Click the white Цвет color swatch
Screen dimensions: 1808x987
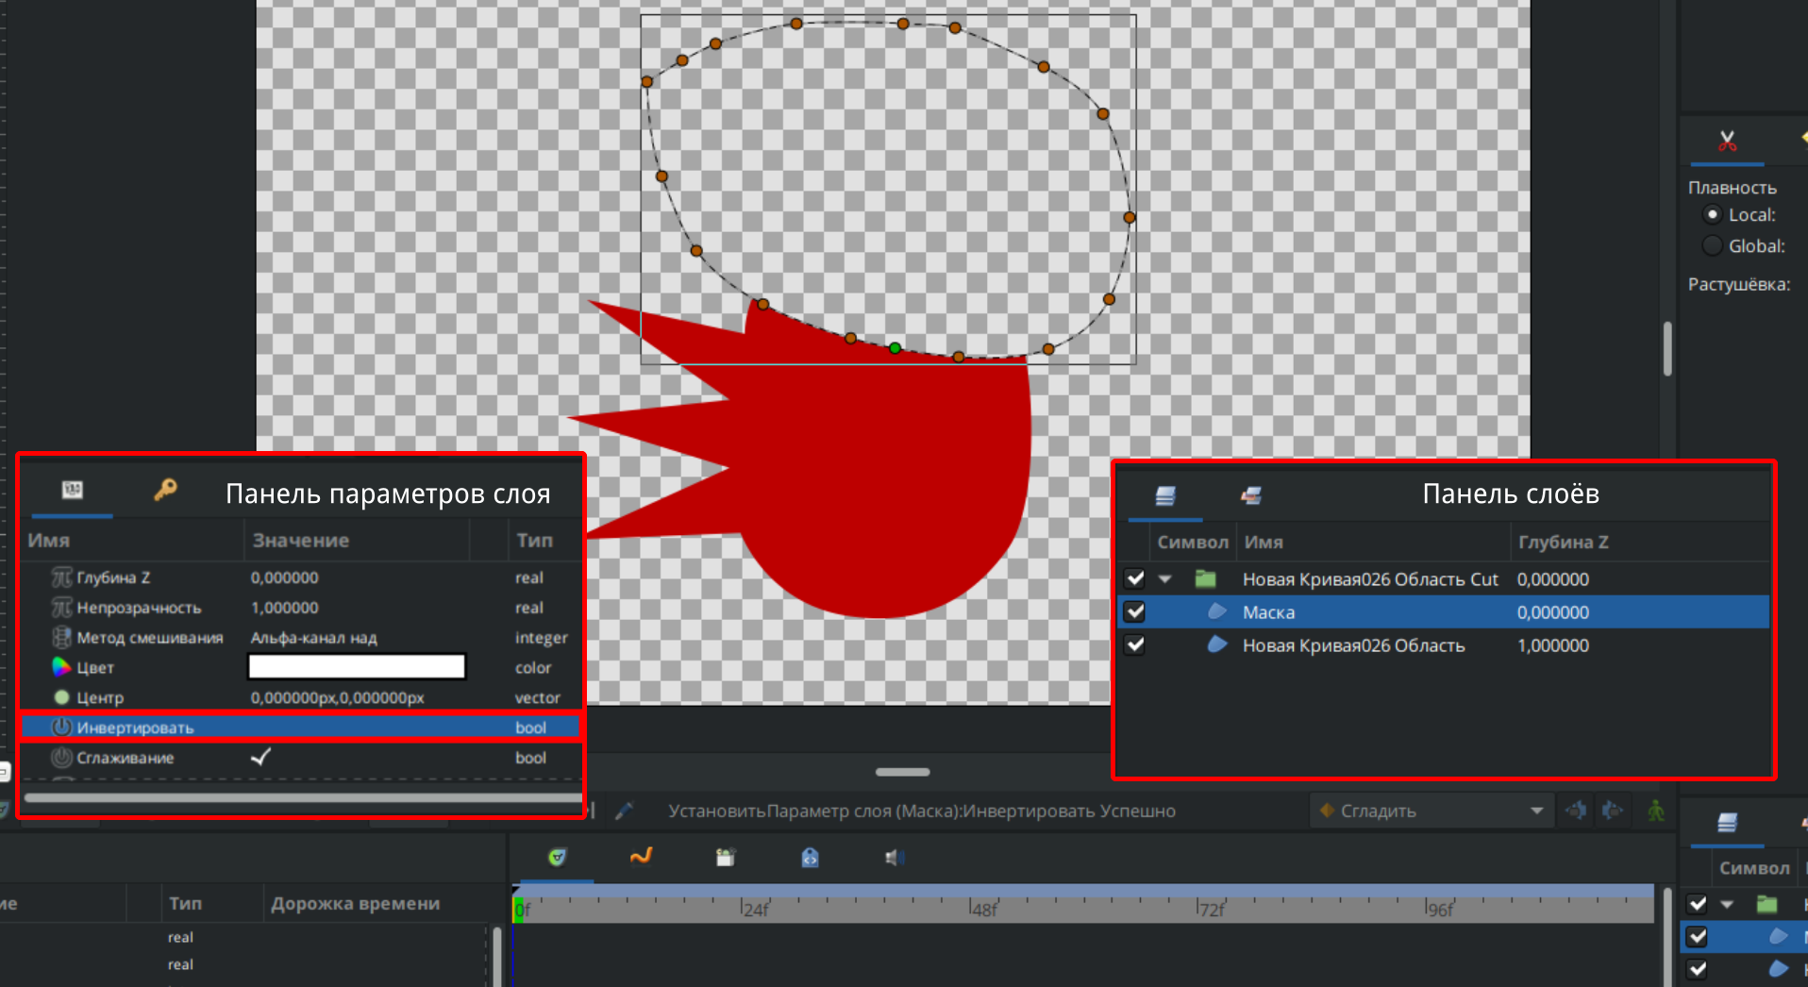point(356,667)
